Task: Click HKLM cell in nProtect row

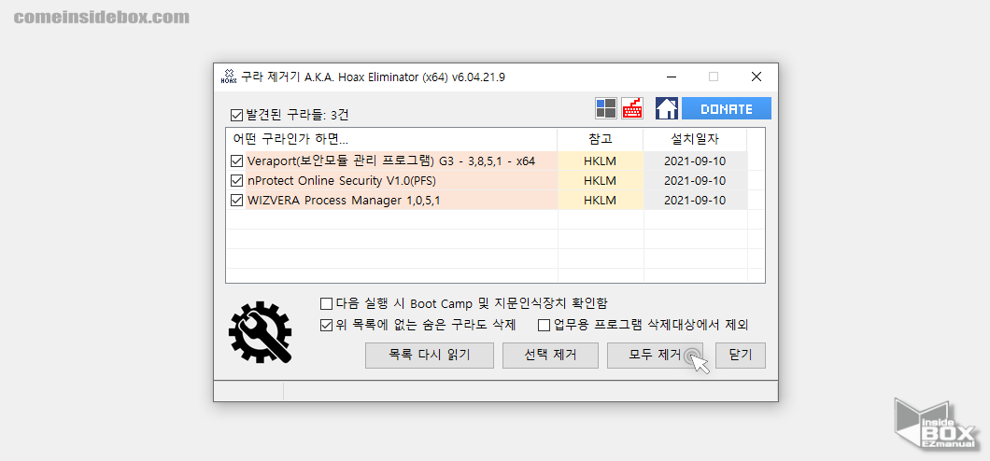Action: [x=600, y=181]
